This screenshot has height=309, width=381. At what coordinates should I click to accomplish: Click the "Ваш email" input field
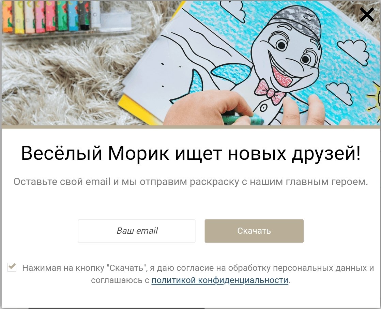[x=137, y=231]
